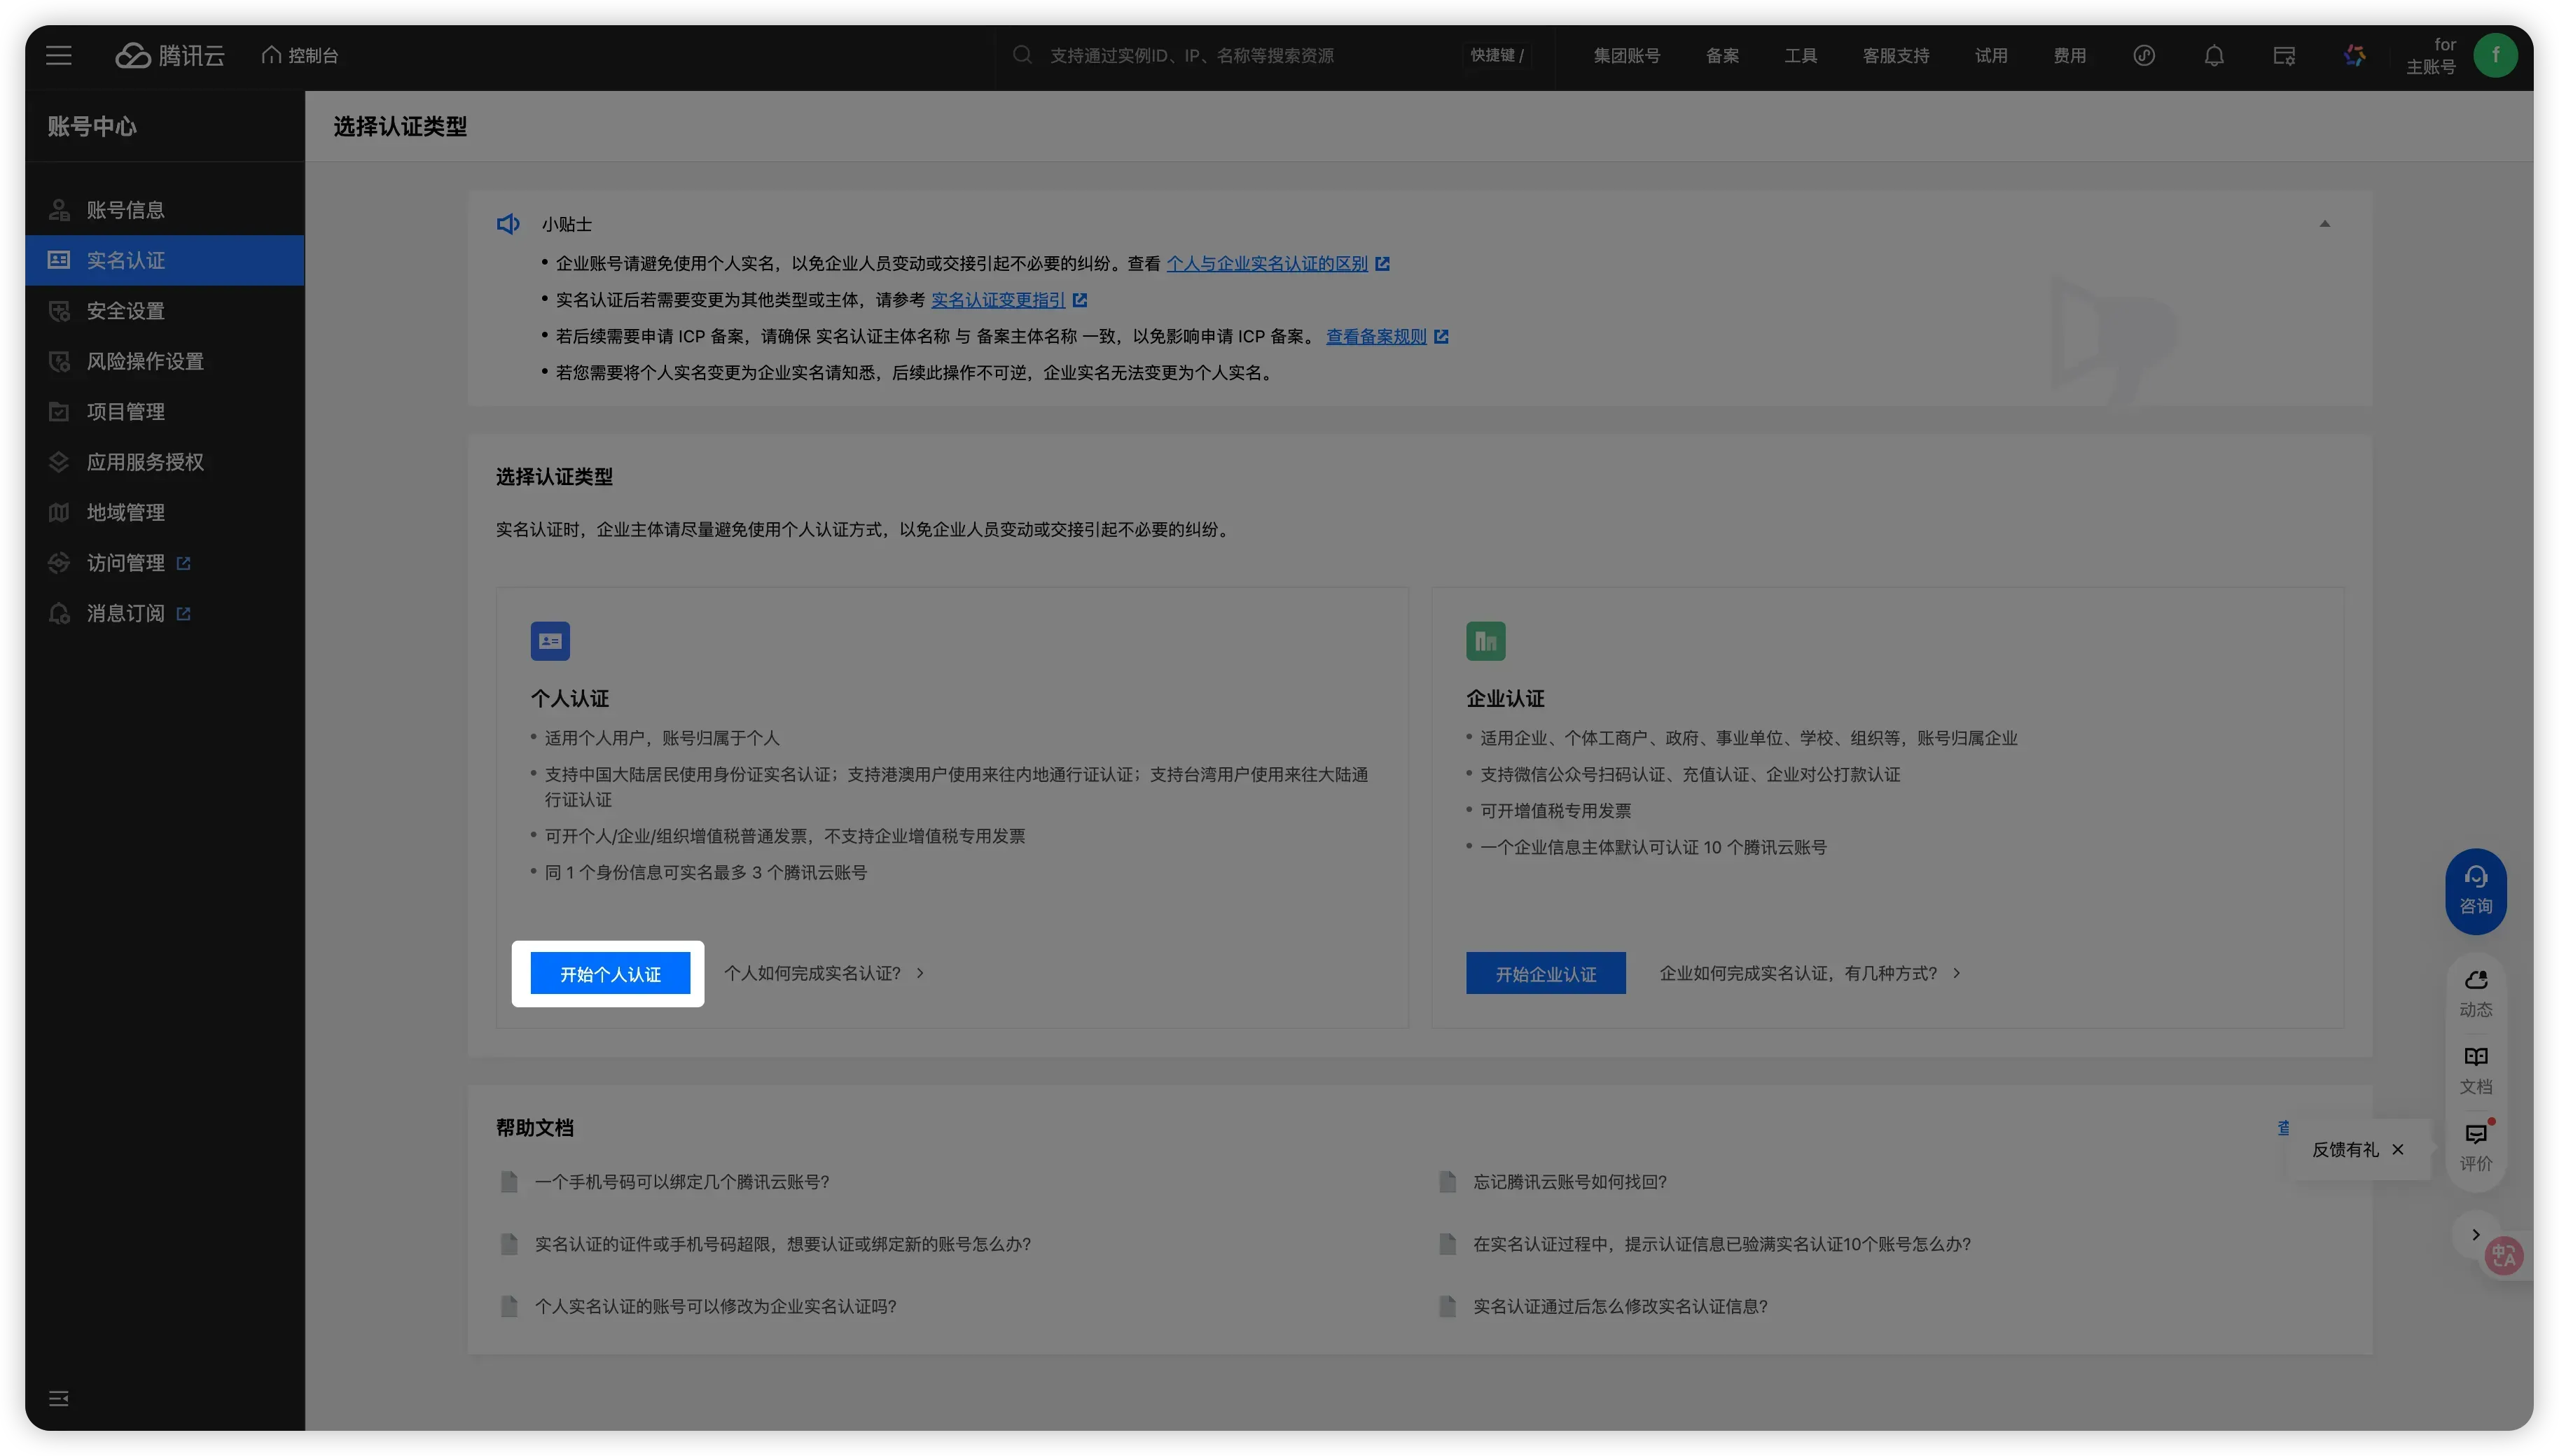Select 安全设置 in the sidebar
The image size is (2559, 1456).
click(125, 311)
